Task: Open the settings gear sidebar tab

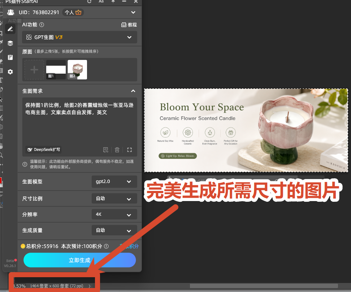Action: click(10, 72)
